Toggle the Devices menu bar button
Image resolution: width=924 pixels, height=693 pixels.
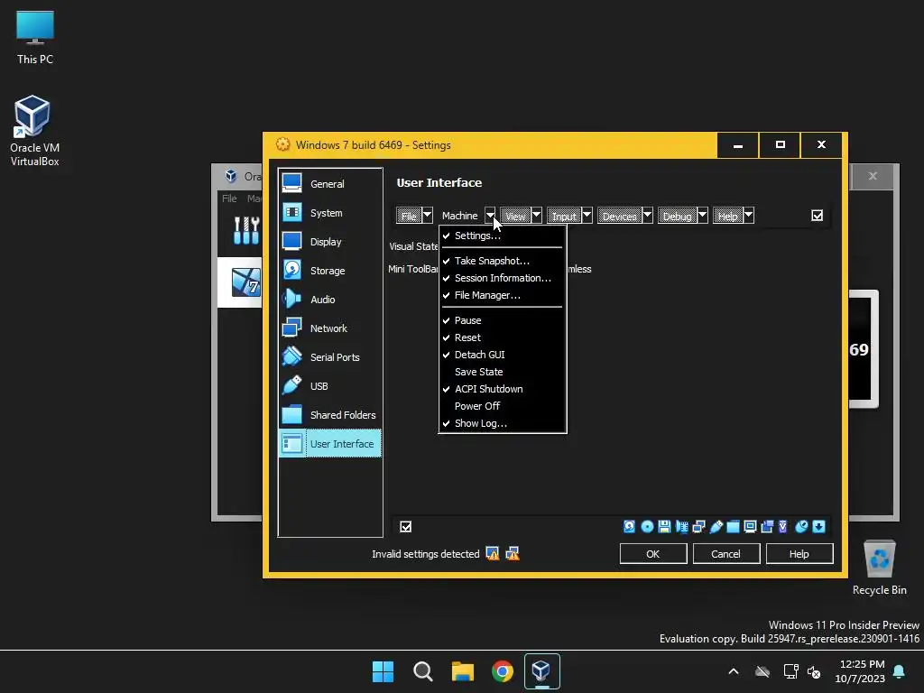pyautogui.click(x=619, y=216)
